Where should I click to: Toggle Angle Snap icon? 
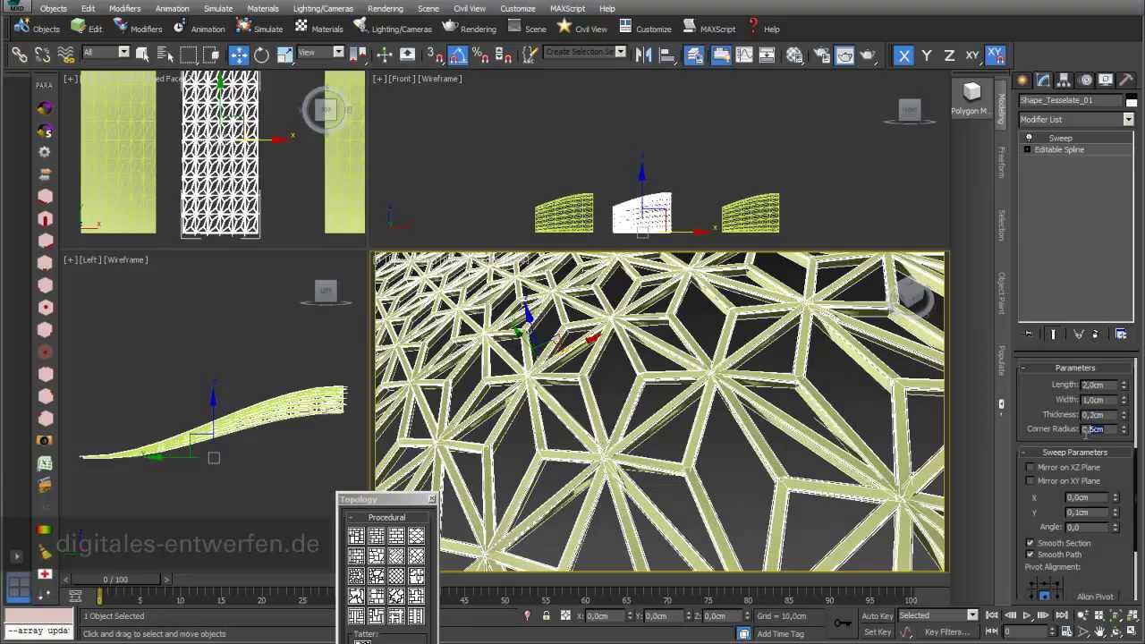pos(458,55)
